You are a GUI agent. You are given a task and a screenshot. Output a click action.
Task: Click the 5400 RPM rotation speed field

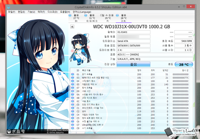(x=184, y=41)
